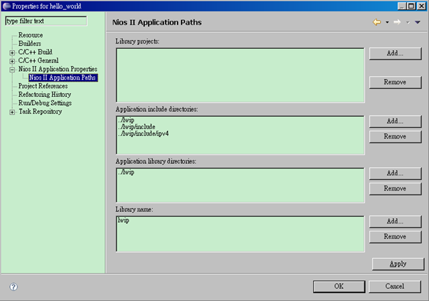Select C/C++ General tree item
This screenshot has height=301, width=429.
[x=38, y=61]
